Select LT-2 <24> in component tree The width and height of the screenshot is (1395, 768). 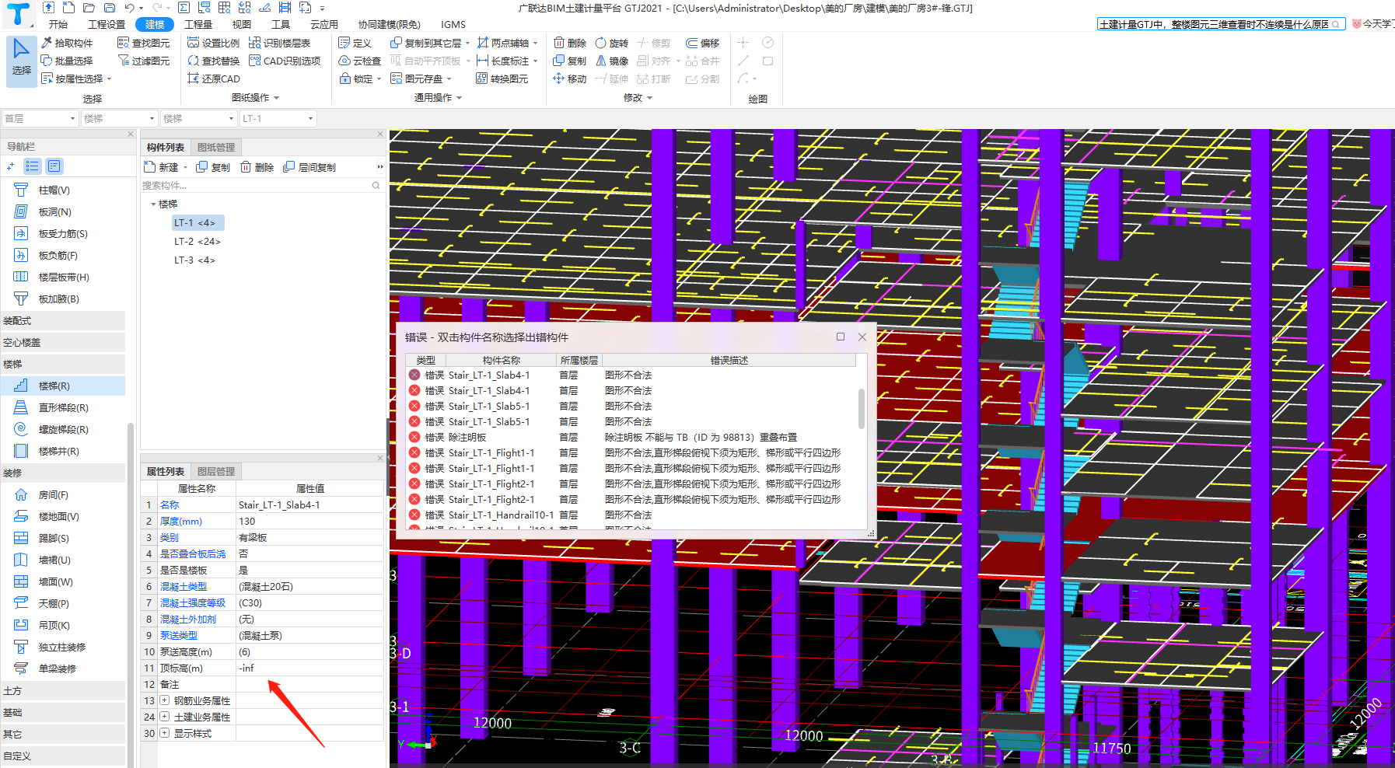(198, 241)
